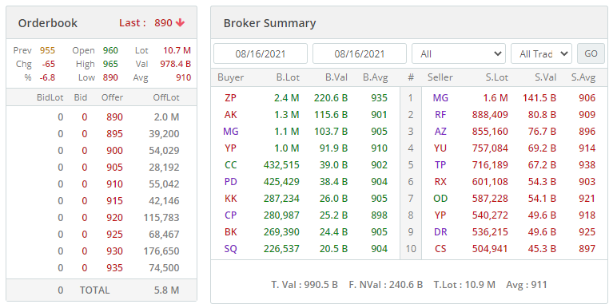Click seller broker code RF
Screen dimensions: 613x308
[x=440, y=115]
